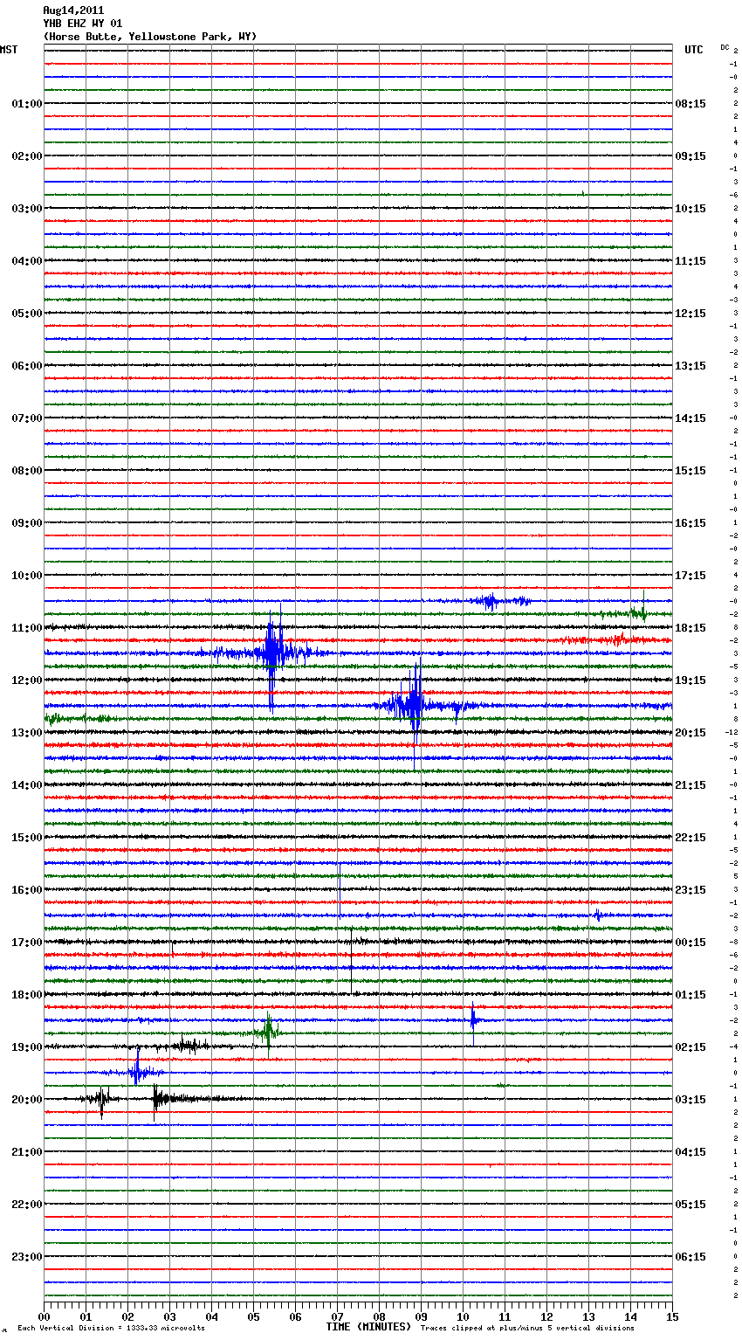
Task: Click the 03:00 MST time label
Action: [26, 209]
